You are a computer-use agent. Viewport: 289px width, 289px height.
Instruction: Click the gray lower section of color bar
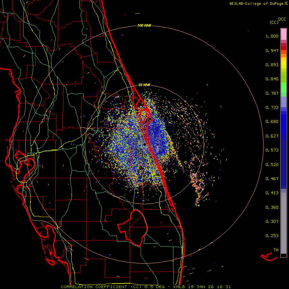[284, 223]
